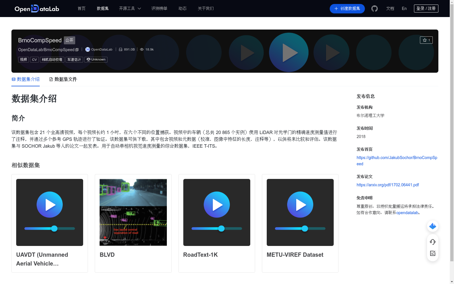Open the arxiv 1702.06441 paper link
This screenshot has width=454, height=284.
tap(388, 185)
